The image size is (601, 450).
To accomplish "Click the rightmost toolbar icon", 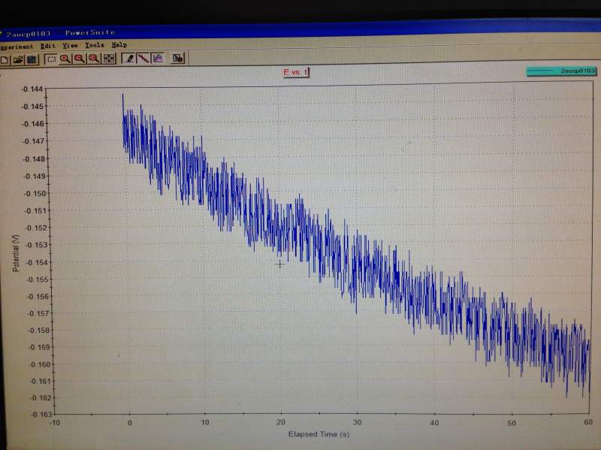I will pos(178,59).
